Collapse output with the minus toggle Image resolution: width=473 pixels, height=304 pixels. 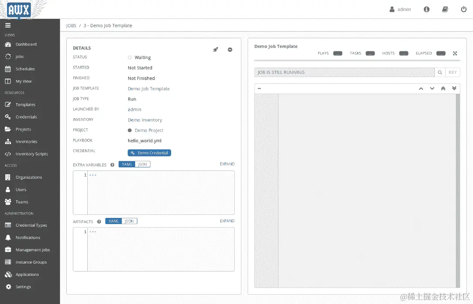[259, 88]
